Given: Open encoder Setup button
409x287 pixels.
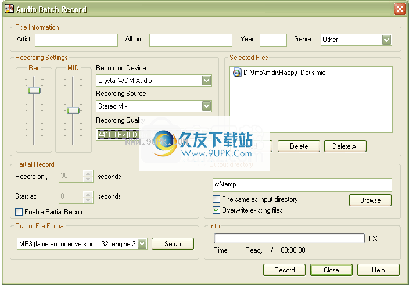Looking at the screenshot, I should click(173, 243).
